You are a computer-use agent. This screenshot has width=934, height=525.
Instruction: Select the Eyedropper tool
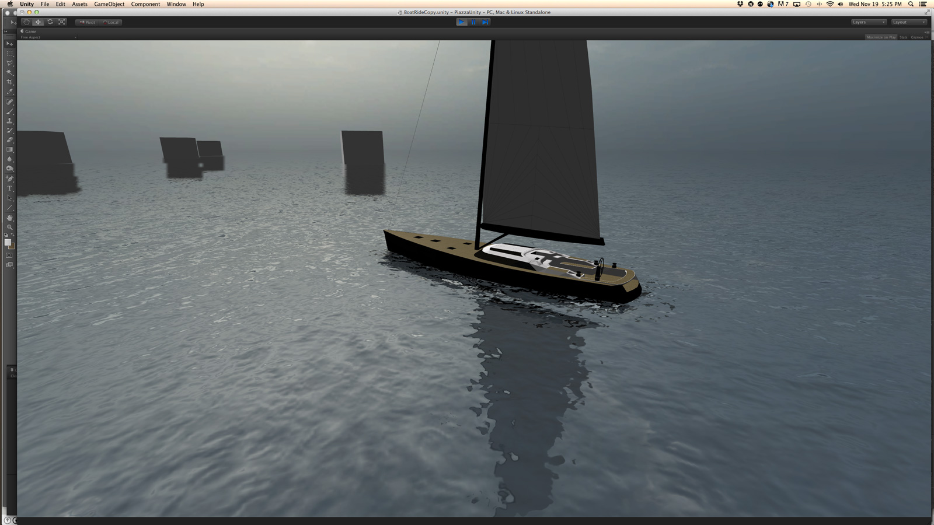tap(9, 92)
